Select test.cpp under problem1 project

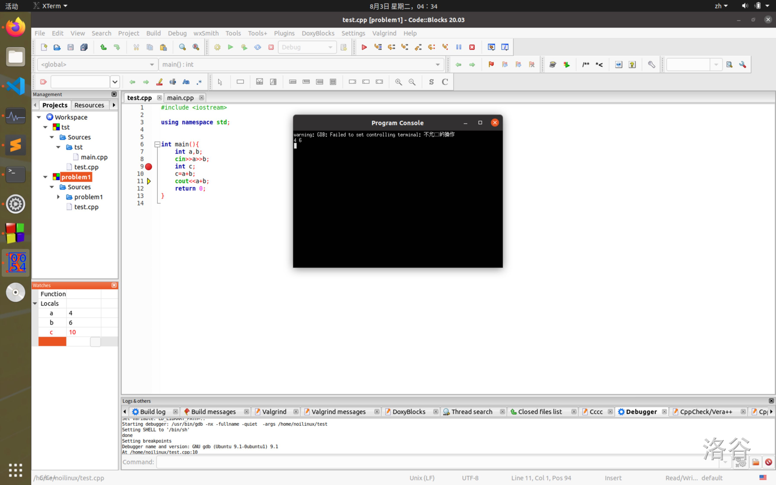86,207
